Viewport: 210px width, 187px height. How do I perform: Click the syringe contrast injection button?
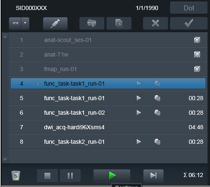click(55, 23)
